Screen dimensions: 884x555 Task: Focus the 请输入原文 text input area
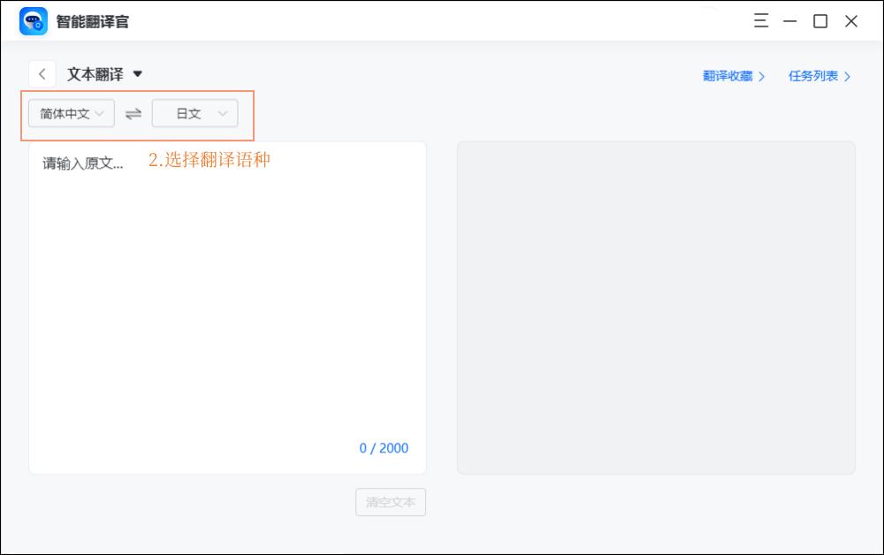(227, 308)
